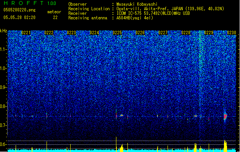Click the 0228 time marker

coord(186,33)
